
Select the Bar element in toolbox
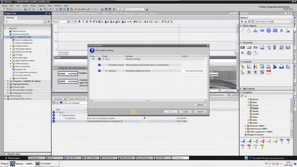(x=275, y=47)
